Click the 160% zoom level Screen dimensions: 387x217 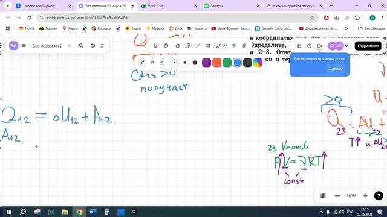[x=351, y=196]
